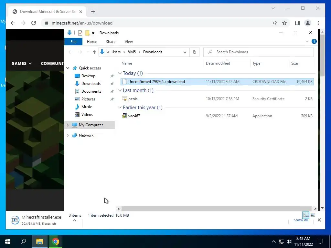331x248 pixels.
Task: Close the Download Minecraft tab
Action: [80, 12]
